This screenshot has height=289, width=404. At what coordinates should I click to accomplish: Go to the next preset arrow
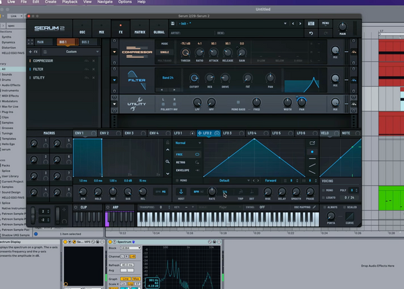click(300, 24)
